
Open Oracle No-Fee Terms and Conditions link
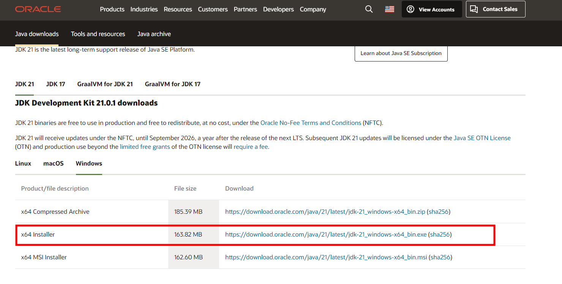click(311, 123)
